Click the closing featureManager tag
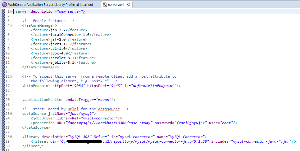The image size is (300, 151). [x=40, y=67]
